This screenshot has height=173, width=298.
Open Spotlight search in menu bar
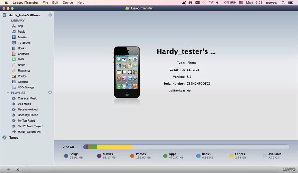click(x=283, y=3)
